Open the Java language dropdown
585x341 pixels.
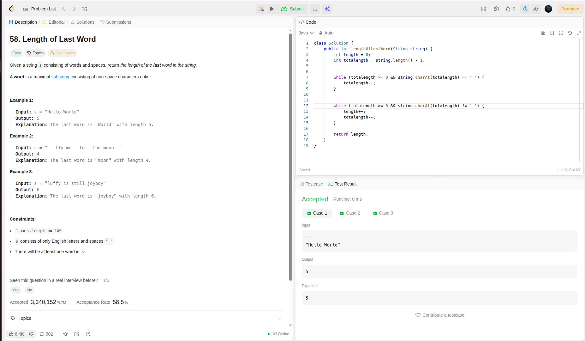306,33
